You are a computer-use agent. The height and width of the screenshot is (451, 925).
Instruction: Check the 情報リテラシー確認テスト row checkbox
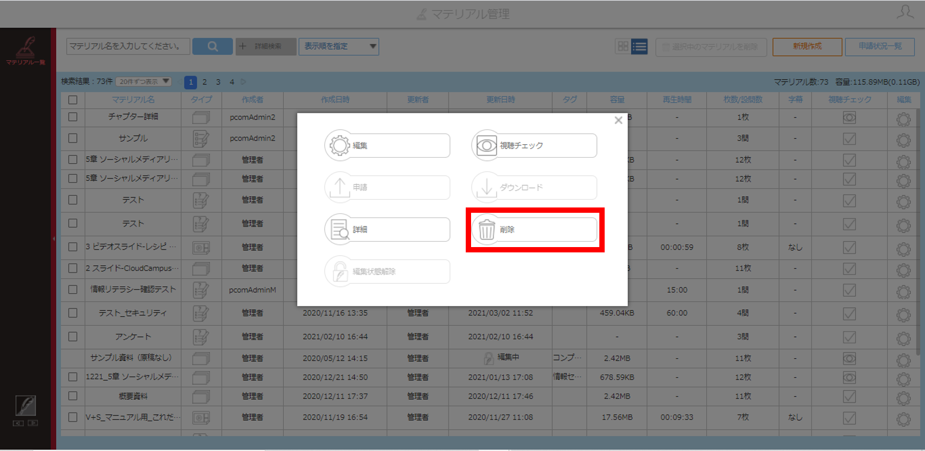point(73,290)
